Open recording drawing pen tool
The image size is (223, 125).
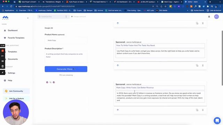pos(2,73)
